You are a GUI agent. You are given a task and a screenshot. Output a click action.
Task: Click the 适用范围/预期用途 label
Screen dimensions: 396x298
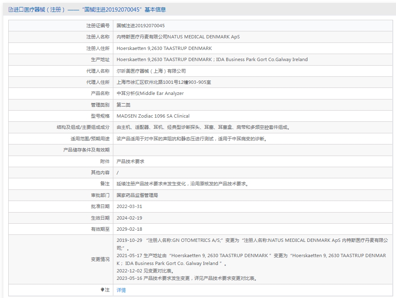coord(90,139)
